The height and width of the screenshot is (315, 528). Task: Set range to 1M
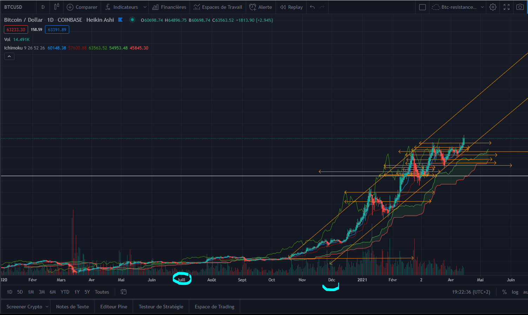click(x=31, y=292)
